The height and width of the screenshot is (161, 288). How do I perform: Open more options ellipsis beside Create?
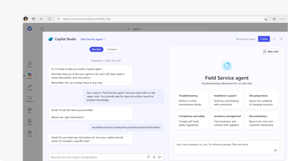[274, 39]
